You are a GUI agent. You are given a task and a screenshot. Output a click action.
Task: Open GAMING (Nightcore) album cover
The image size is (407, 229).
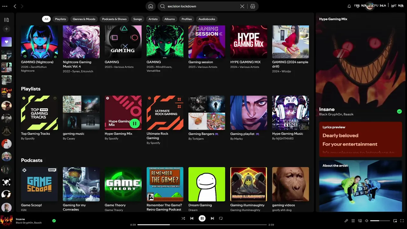coord(39,42)
